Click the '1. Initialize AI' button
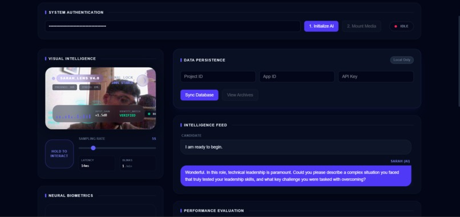 click(321, 26)
